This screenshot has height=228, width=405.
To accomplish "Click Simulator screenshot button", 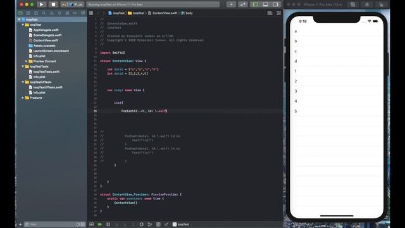I will click(353, 4).
